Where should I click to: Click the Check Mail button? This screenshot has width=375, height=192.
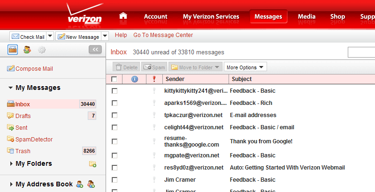(28, 36)
